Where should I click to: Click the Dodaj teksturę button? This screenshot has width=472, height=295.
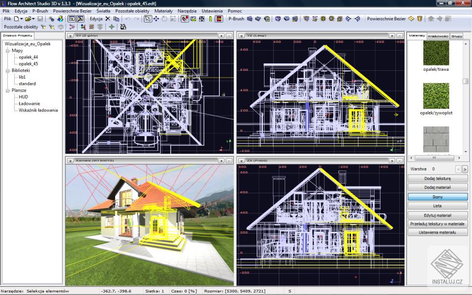[x=438, y=178]
